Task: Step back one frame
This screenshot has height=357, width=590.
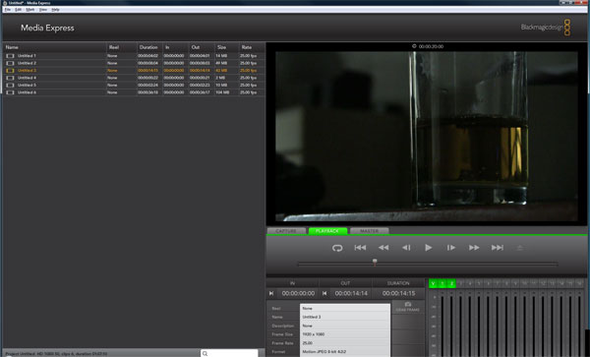Action: 406,248
